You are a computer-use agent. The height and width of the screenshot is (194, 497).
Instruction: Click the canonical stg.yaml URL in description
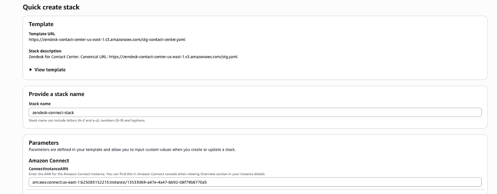[173, 57]
